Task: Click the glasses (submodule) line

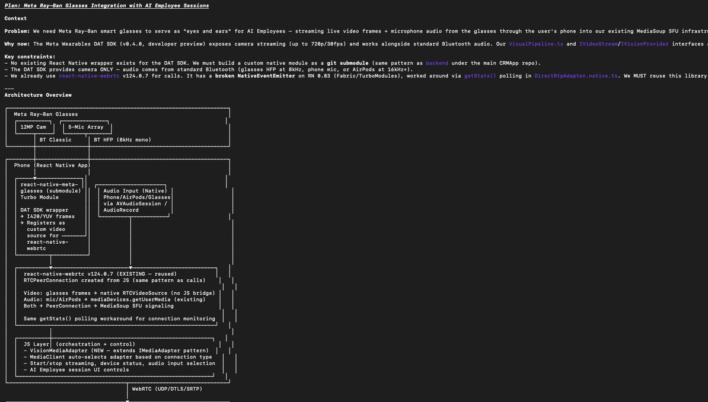Action: [x=51, y=191]
